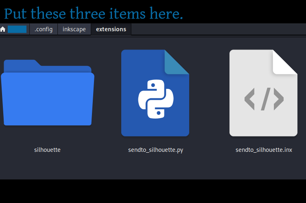Click the home icon in path bar
Image resolution: width=306 pixels, height=203 pixels.
coord(3,29)
